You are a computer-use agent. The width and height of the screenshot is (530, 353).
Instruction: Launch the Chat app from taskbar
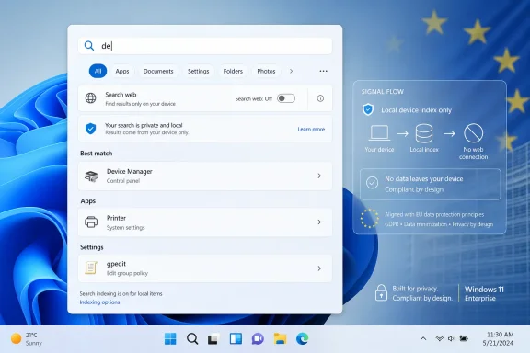tap(258, 338)
